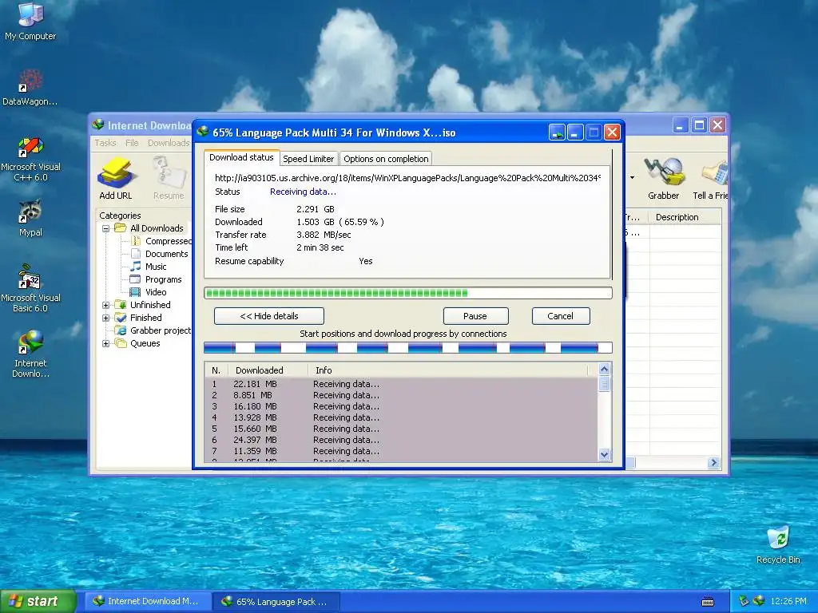Collapse the All Downloads tree node
The width and height of the screenshot is (818, 613).
pos(106,228)
